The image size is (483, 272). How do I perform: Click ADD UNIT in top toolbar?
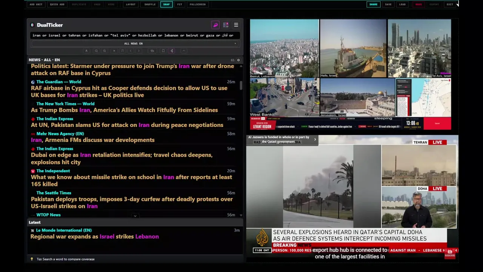click(x=36, y=5)
